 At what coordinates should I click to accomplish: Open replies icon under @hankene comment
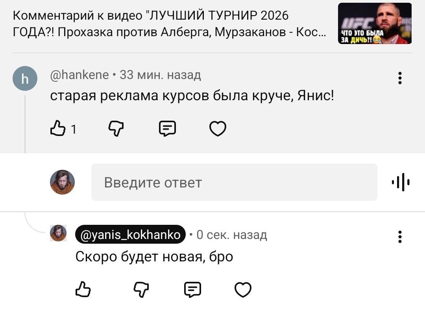click(167, 129)
